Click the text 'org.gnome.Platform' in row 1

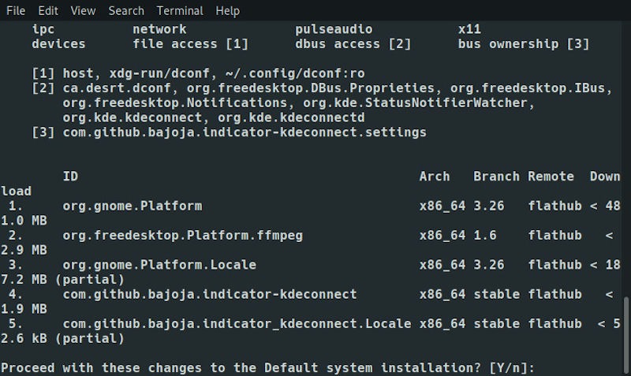[x=133, y=206]
